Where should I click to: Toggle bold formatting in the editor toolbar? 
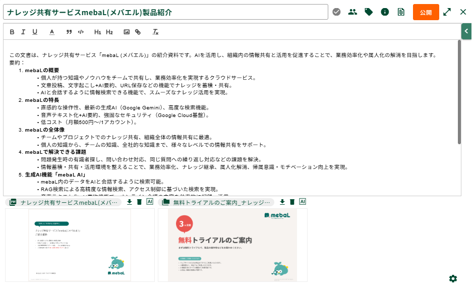[x=12, y=32]
